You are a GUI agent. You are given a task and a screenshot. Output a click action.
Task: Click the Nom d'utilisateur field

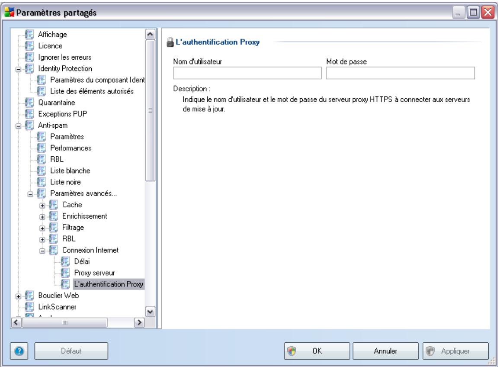coord(247,73)
